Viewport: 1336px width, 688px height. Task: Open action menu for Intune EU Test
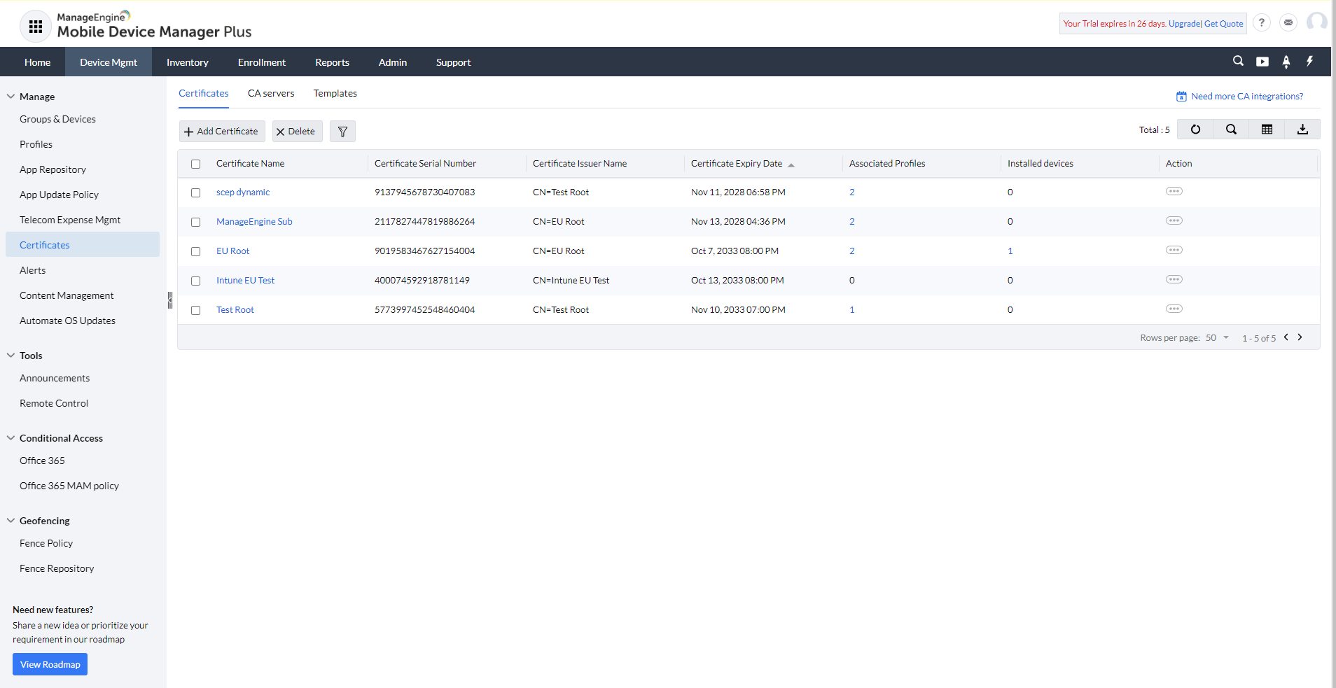(x=1174, y=279)
